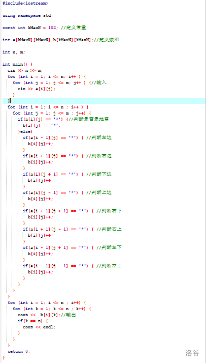Click the 'cin >> a[i][j];' statement
This screenshot has height=363, width=206.
click(37, 89)
